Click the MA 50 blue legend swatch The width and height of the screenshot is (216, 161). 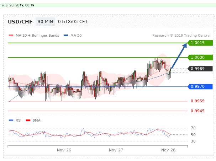(x=66, y=36)
